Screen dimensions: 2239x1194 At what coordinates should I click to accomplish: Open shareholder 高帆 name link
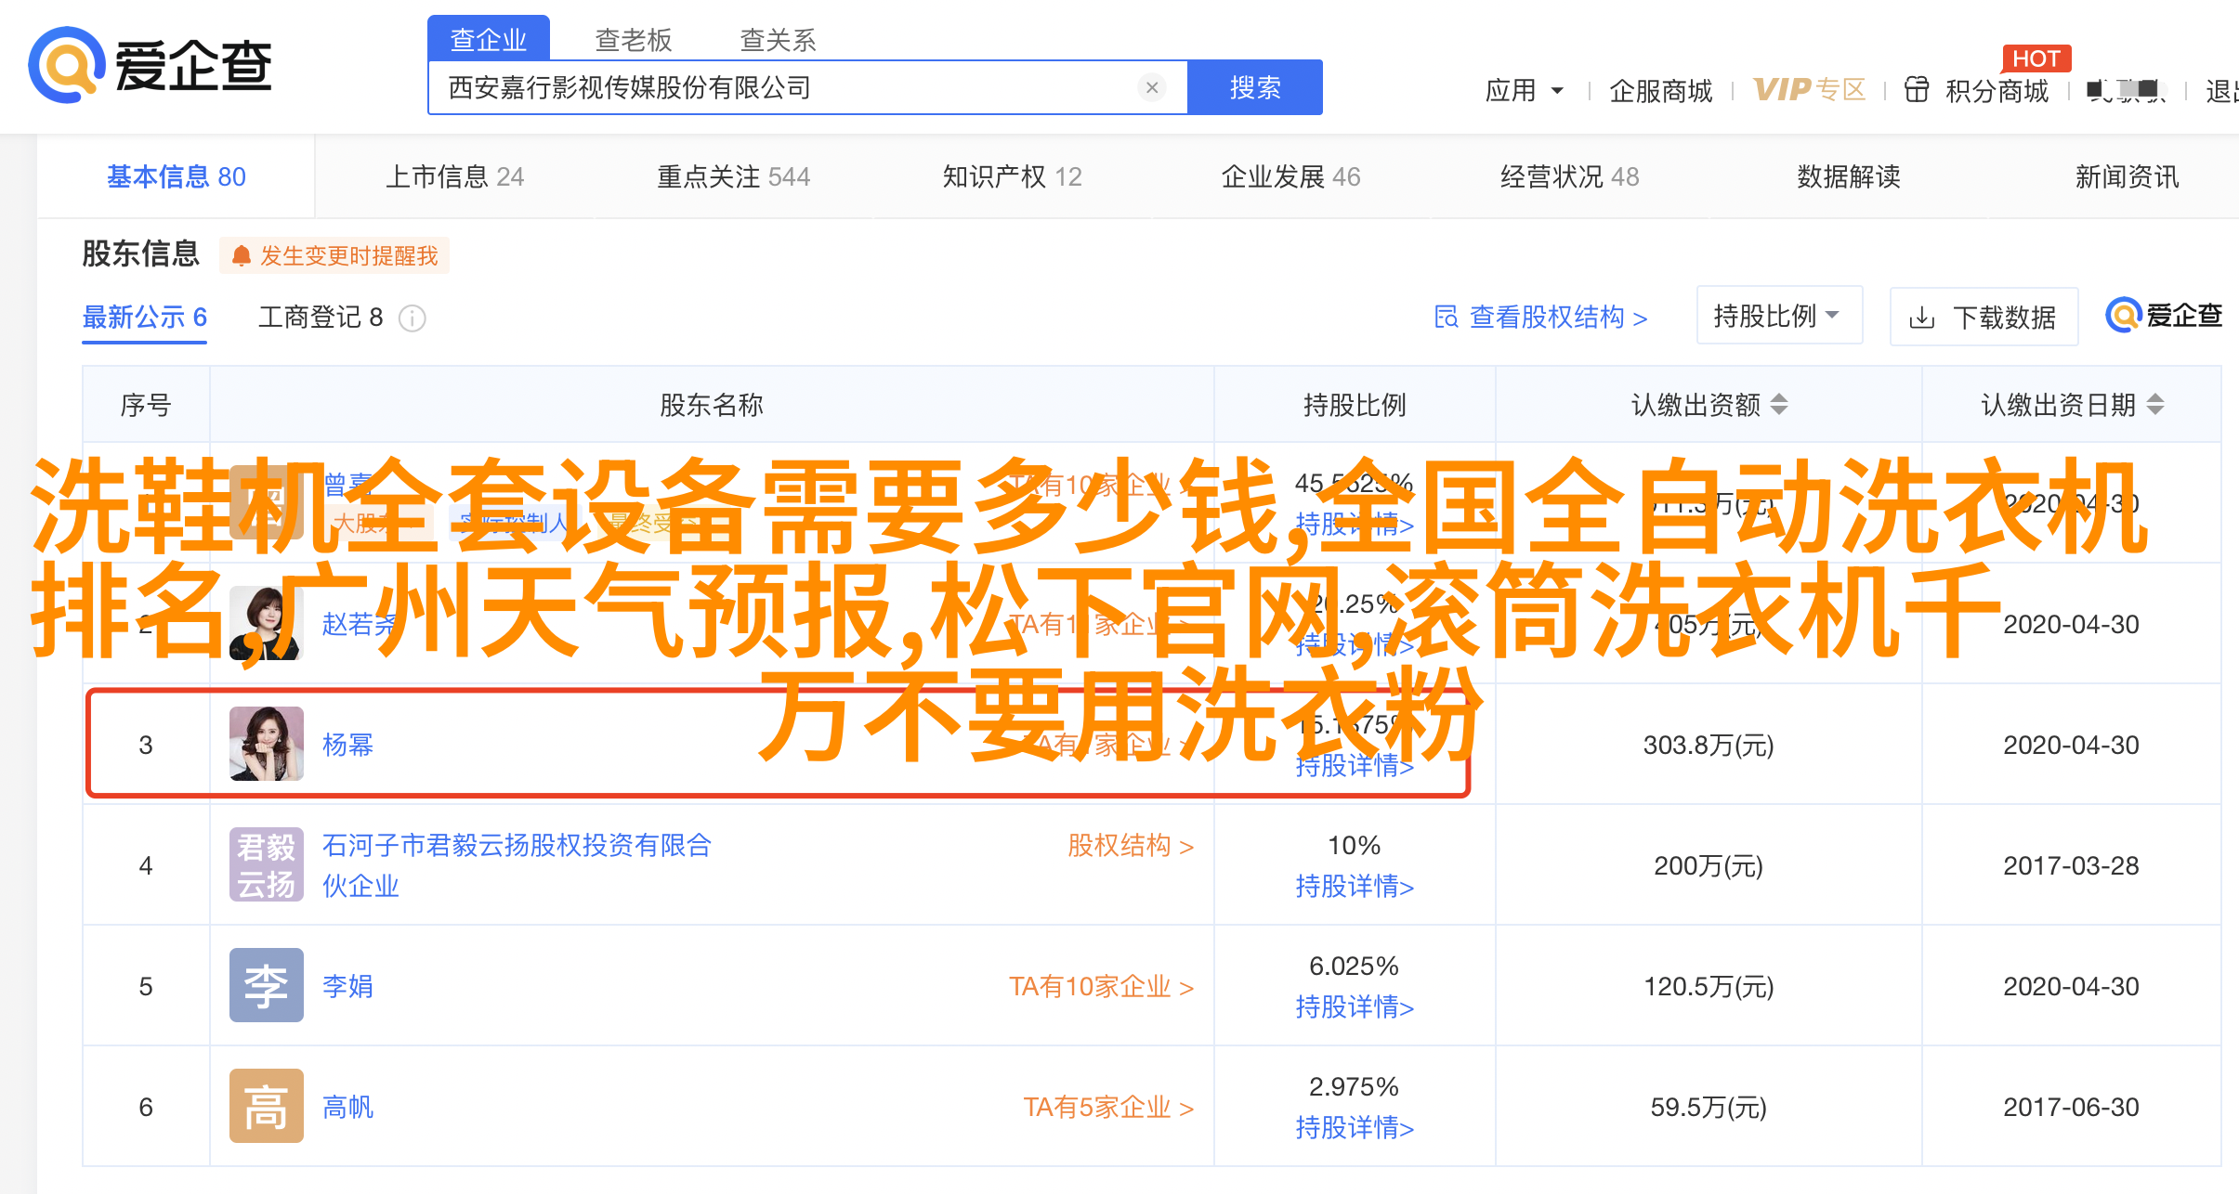[x=347, y=1107]
